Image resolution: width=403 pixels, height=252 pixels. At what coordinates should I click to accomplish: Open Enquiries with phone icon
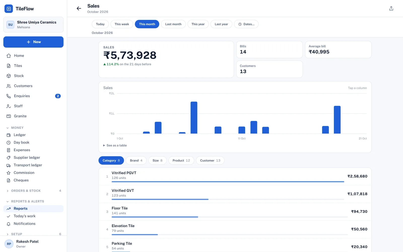[x=33, y=96]
